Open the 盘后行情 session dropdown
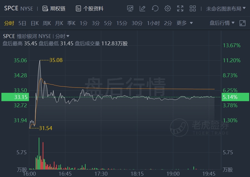 (222, 23)
